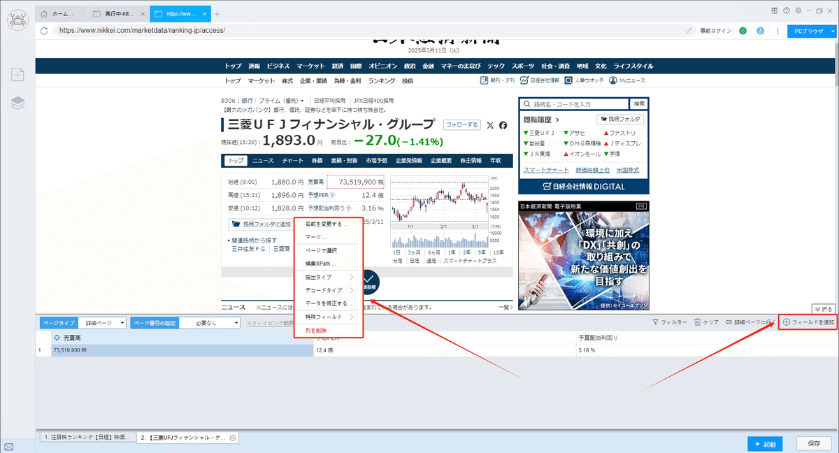Click the target icon in 売買高 column header
839x453 pixels.
(57, 338)
